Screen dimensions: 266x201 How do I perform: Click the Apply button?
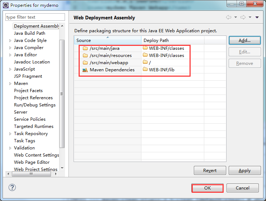pos(244,170)
